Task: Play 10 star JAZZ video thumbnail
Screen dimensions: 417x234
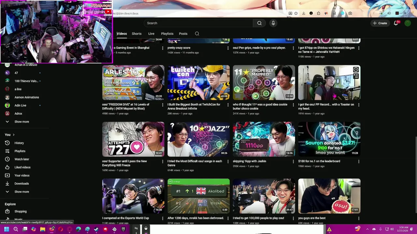Action: (x=198, y=139)
